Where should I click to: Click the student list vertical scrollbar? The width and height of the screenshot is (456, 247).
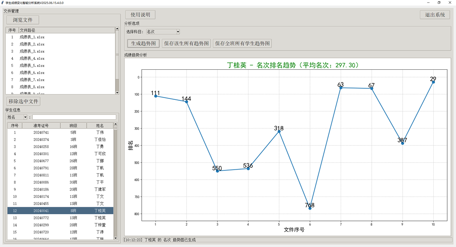pyautogui.click(x=116, y=182)
